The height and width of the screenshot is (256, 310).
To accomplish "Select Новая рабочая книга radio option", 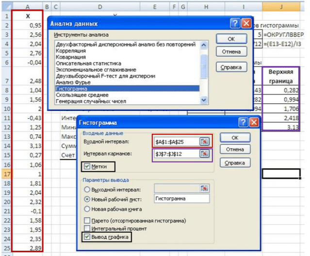I will 88,208.
